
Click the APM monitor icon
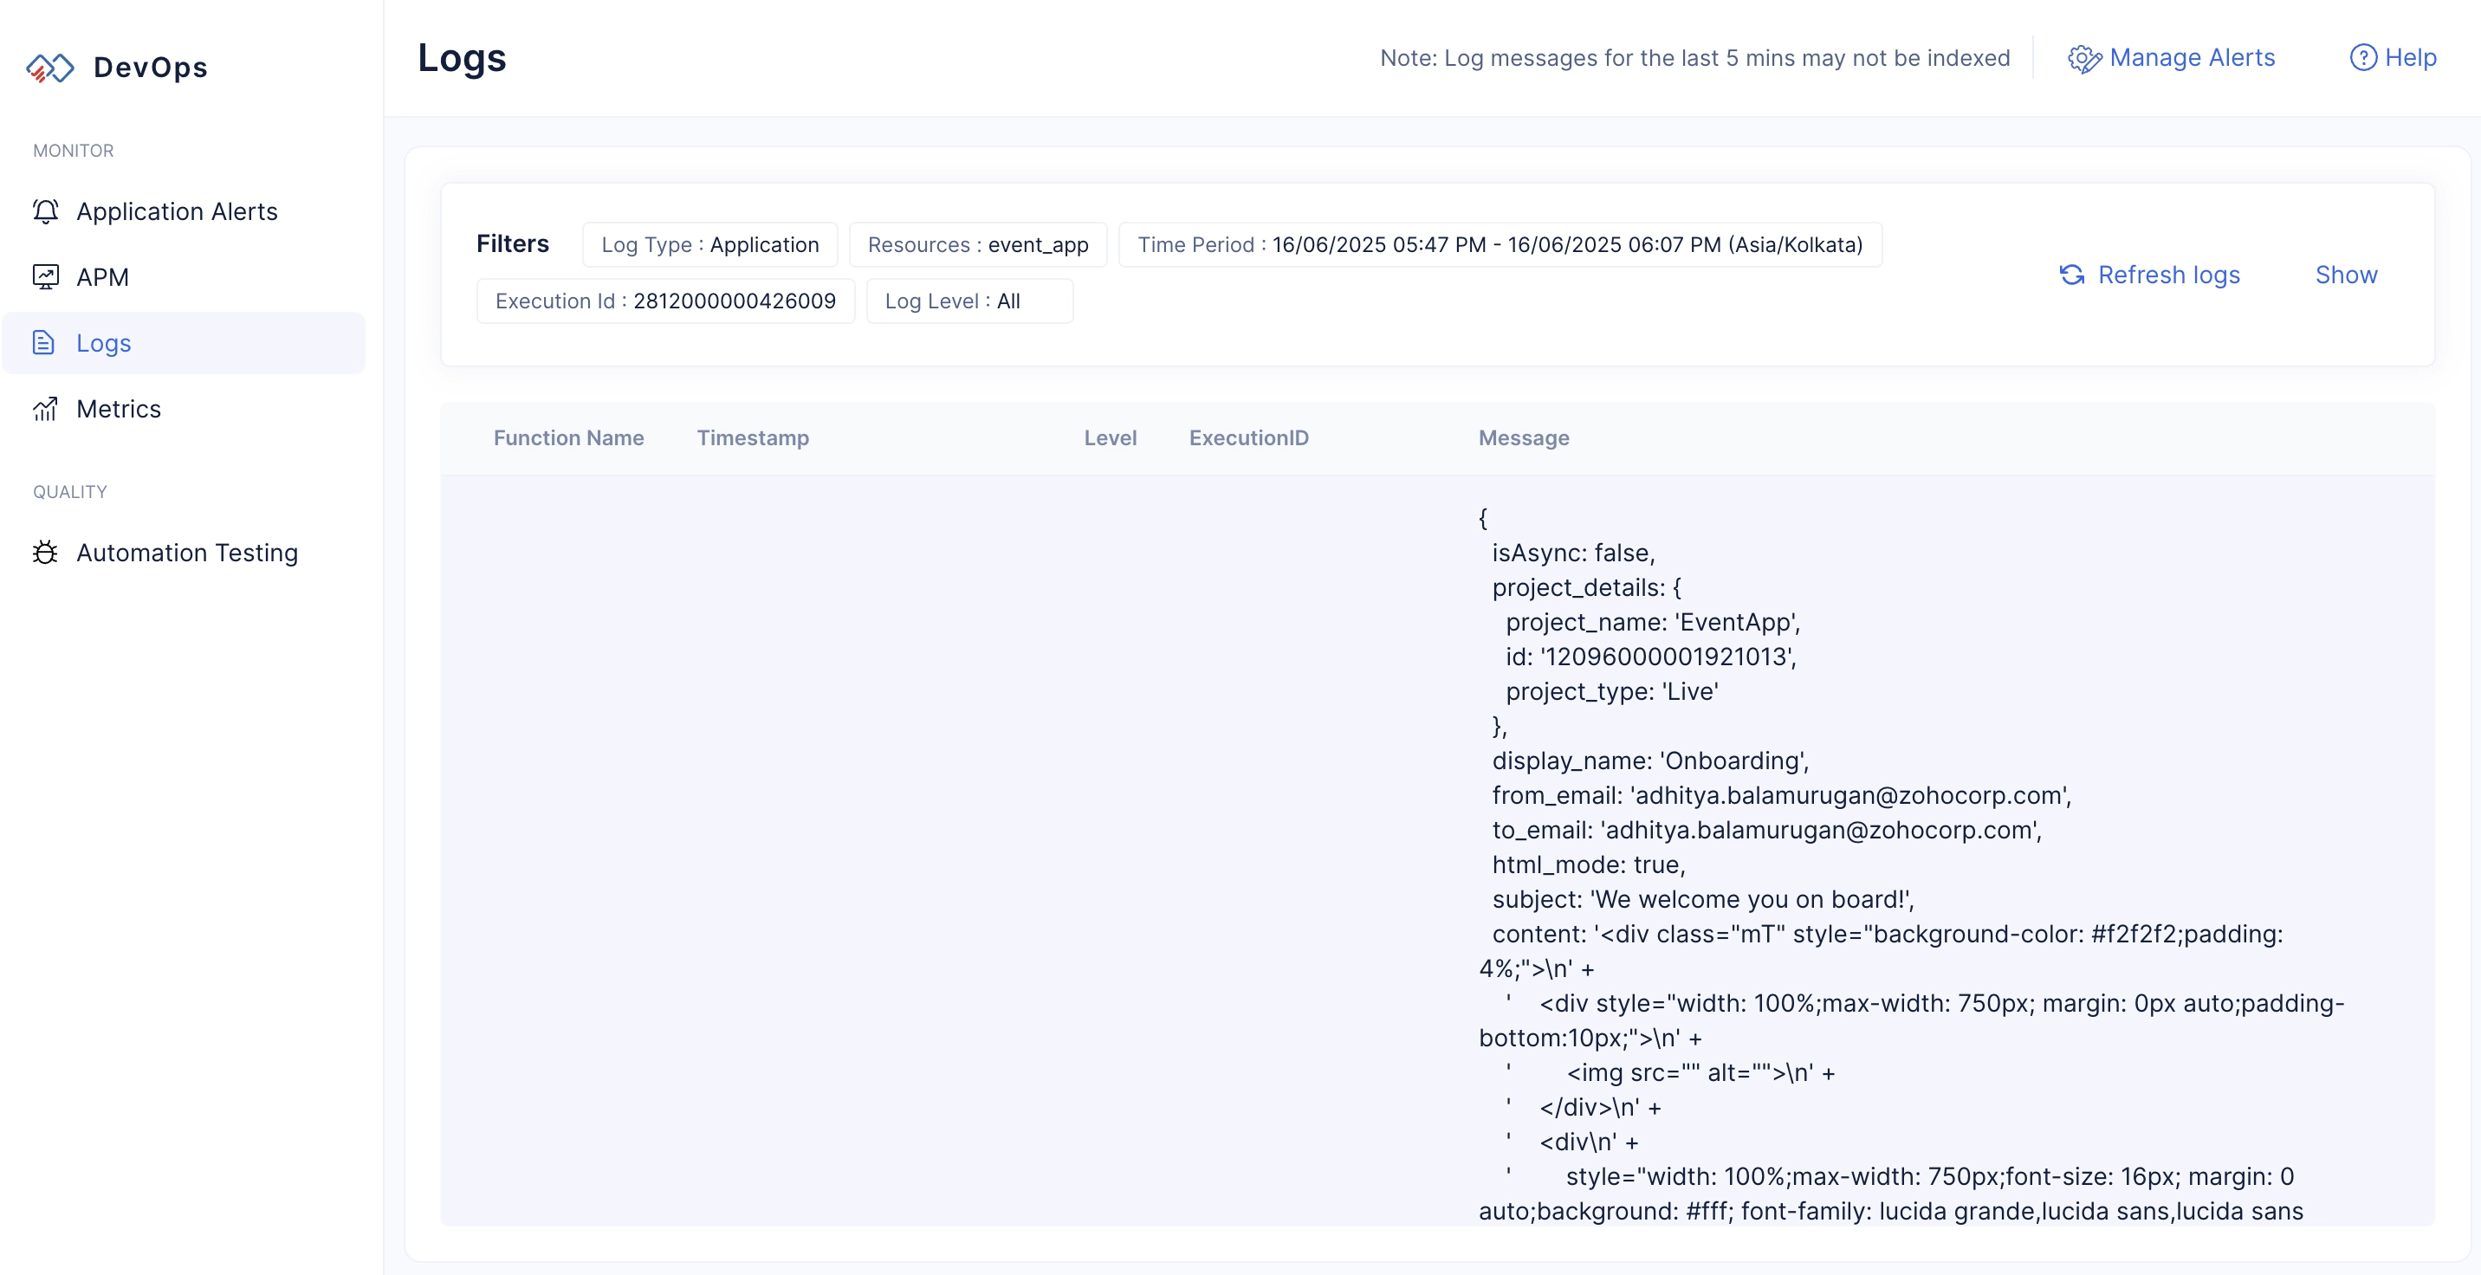point(45,276)
